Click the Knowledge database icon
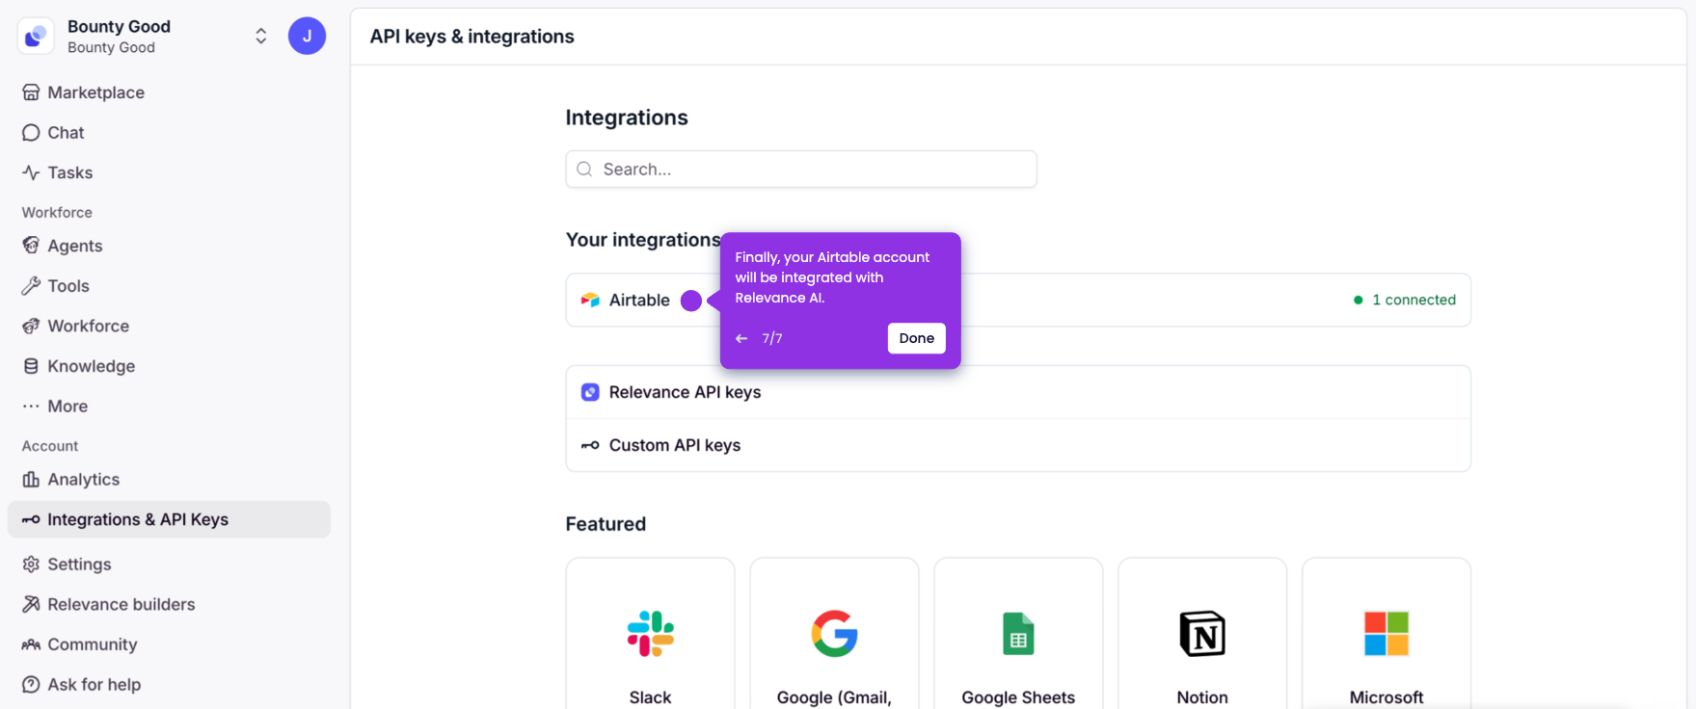The image size is (1696, 709). coord(31,366)
